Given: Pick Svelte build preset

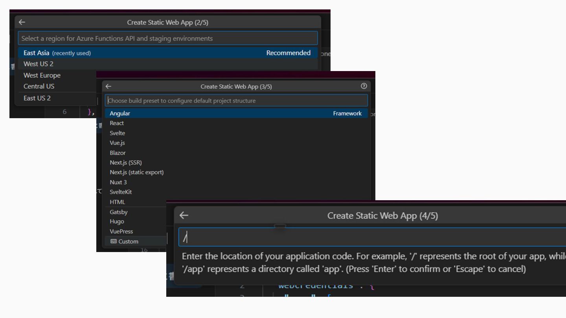Looking at the screenshot, I should (x=236, y=133).
